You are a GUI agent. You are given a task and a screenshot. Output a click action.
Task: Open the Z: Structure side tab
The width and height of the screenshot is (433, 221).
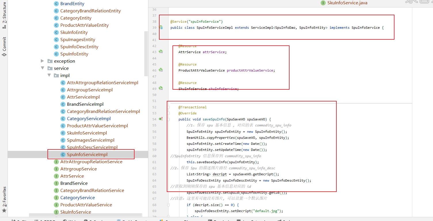click(4, 13)
